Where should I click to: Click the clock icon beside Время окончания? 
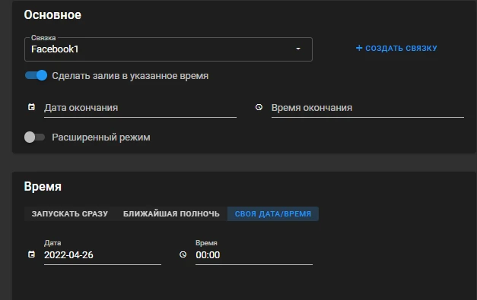(x=259, y=107)
